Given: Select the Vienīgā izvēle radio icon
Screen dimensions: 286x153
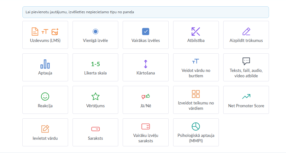Looking at the screenshot, I should pos(96,32).
